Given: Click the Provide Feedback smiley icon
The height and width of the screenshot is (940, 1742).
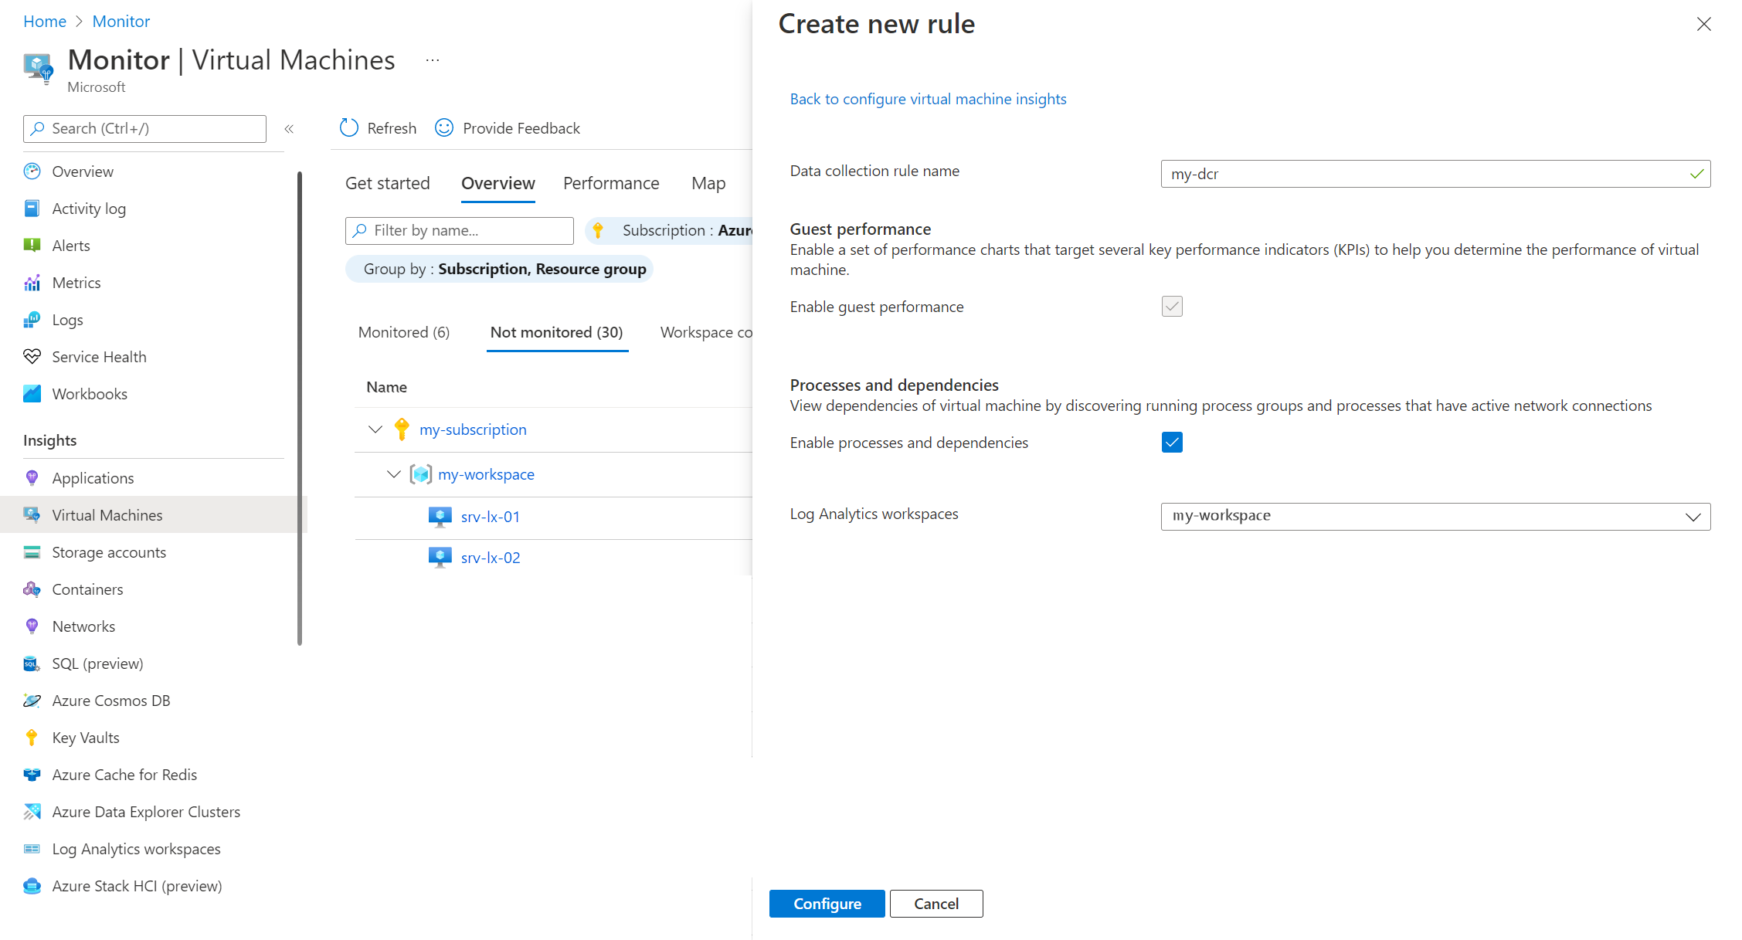Looking at the screenshot, I should coord(444,127).
